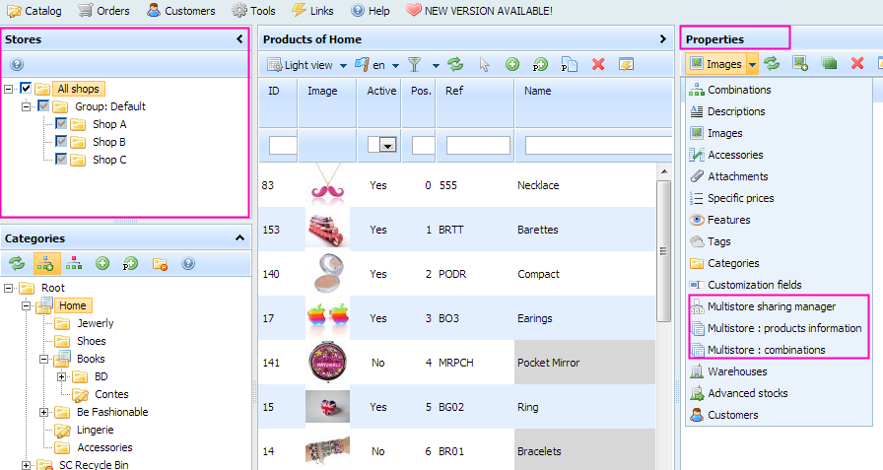Click the quick add with P plus icon in products toolbar

pos(541,65)
